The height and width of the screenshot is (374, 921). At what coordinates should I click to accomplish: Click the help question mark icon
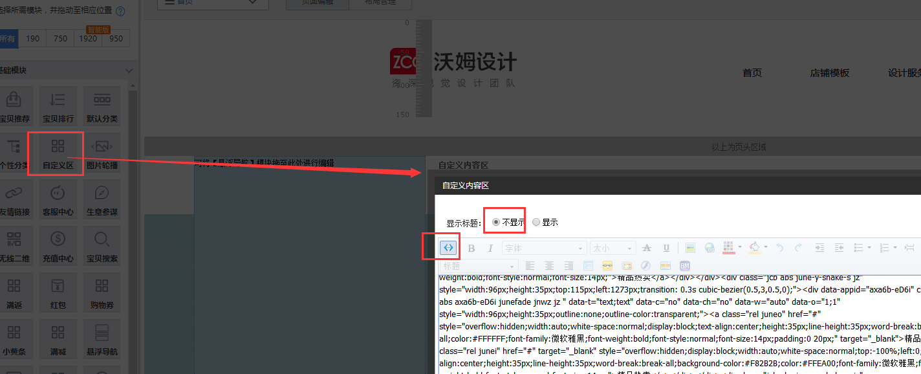pyautogui.click(x=120, y=11)
